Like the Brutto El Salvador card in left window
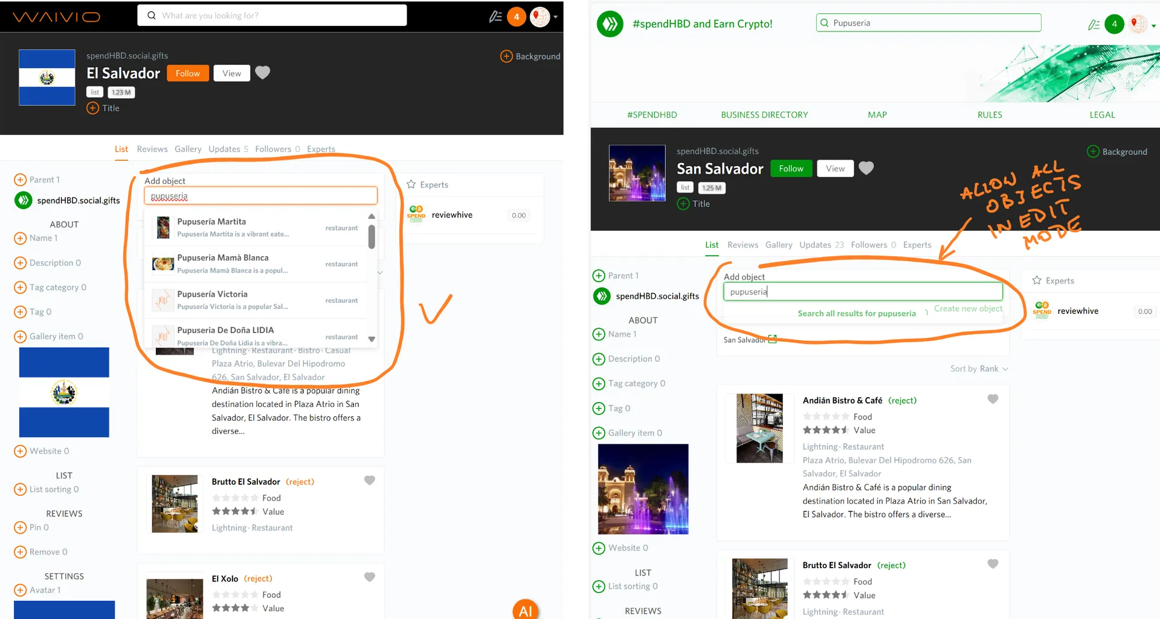1160x619 pixels. coord(370,481)
